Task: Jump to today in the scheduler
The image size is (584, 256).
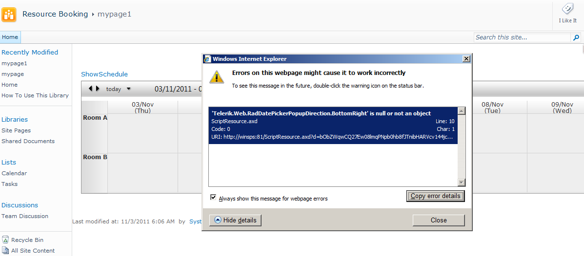Action: point(114,89)
